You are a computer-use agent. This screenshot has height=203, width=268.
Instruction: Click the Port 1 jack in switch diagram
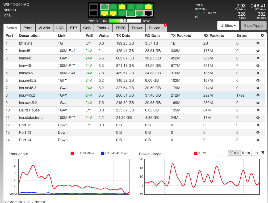coord(104,7)
